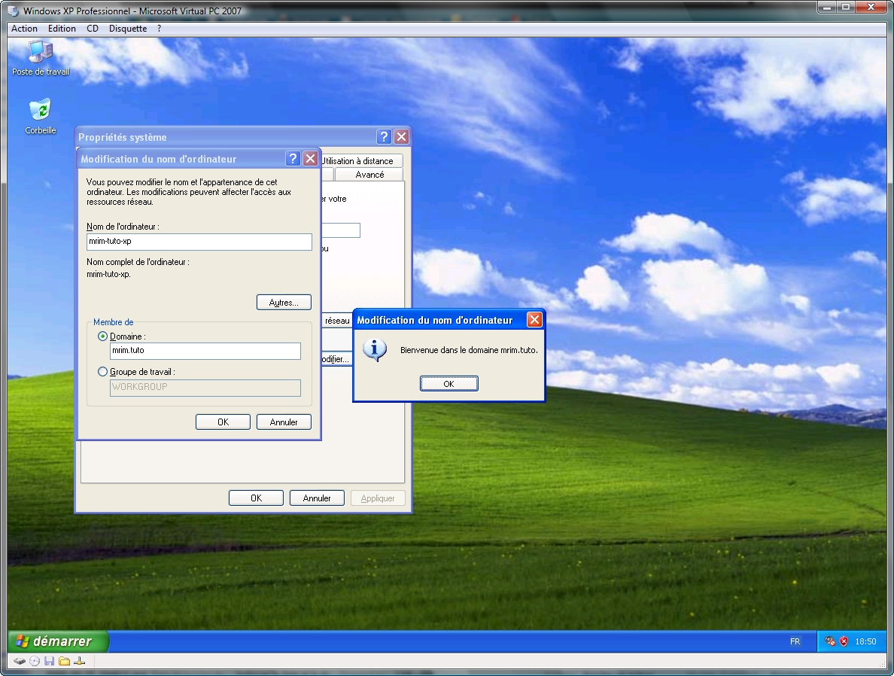
Task: Click the muted volume tray icon
Action: tap(830, 641)
